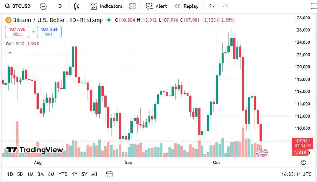Click the add symbol plus icon

click(43, 6)
